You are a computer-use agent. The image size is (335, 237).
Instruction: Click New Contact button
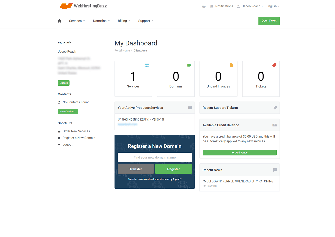68,112
